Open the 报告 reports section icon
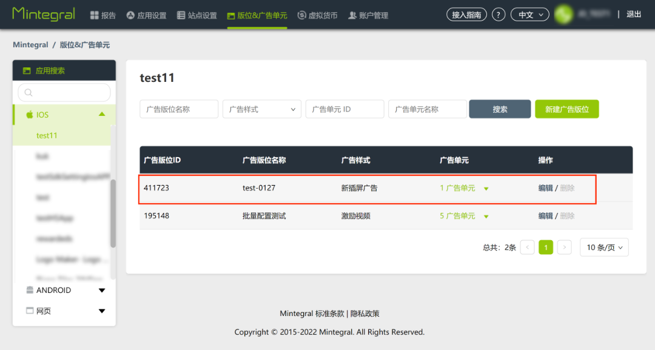Screen dimensions: 655x350 [94, 15]
